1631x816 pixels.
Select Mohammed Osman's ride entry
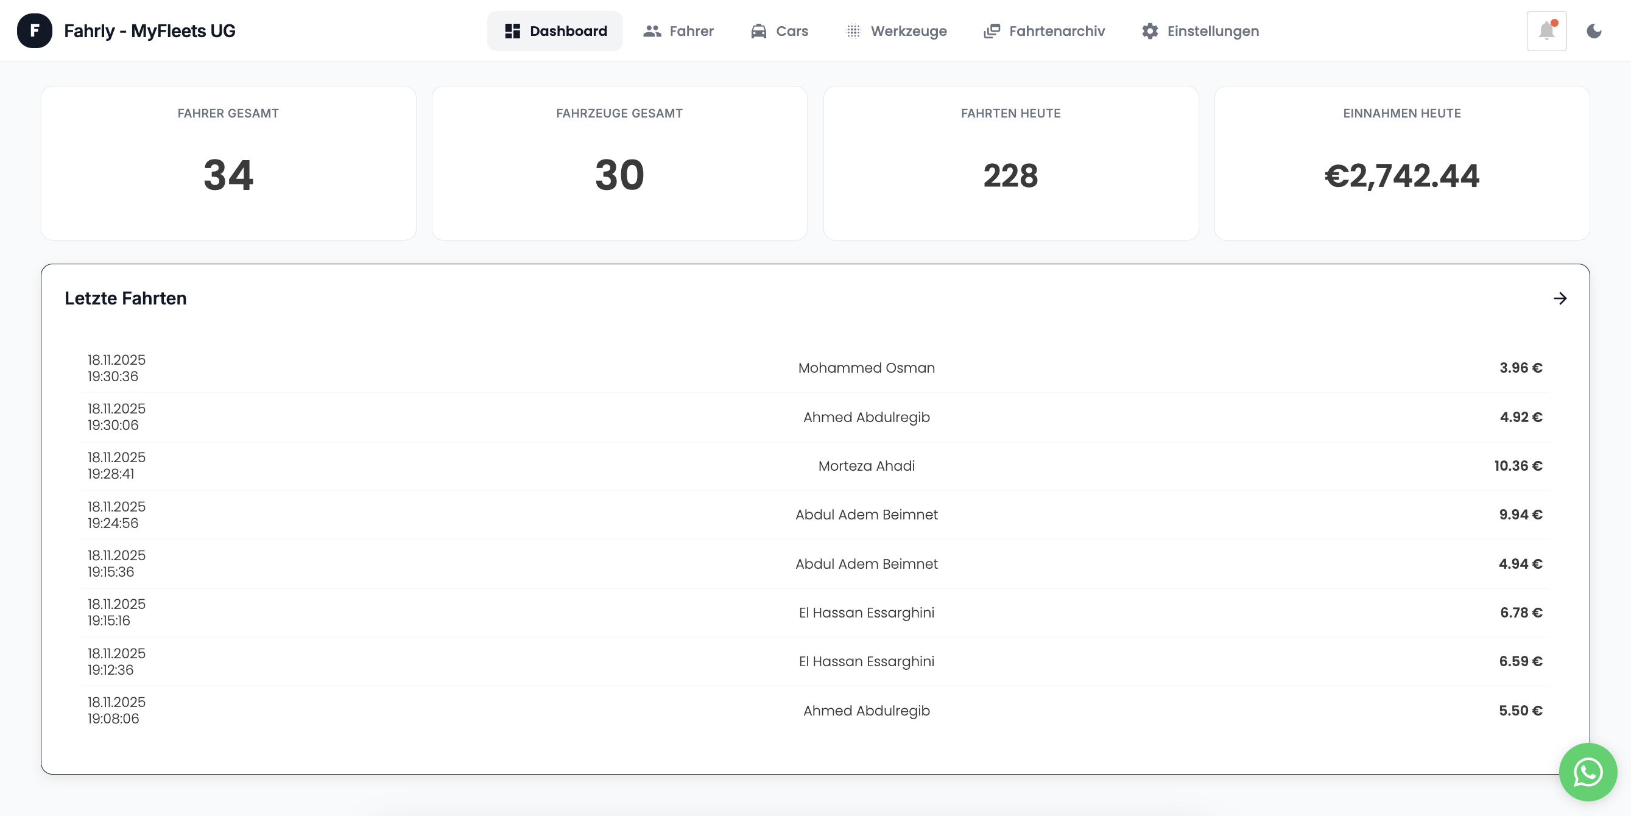click(x=815, y=368)
